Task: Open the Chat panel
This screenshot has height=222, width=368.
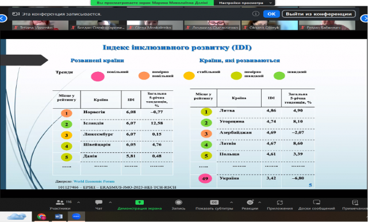Action: pos(99,202)
